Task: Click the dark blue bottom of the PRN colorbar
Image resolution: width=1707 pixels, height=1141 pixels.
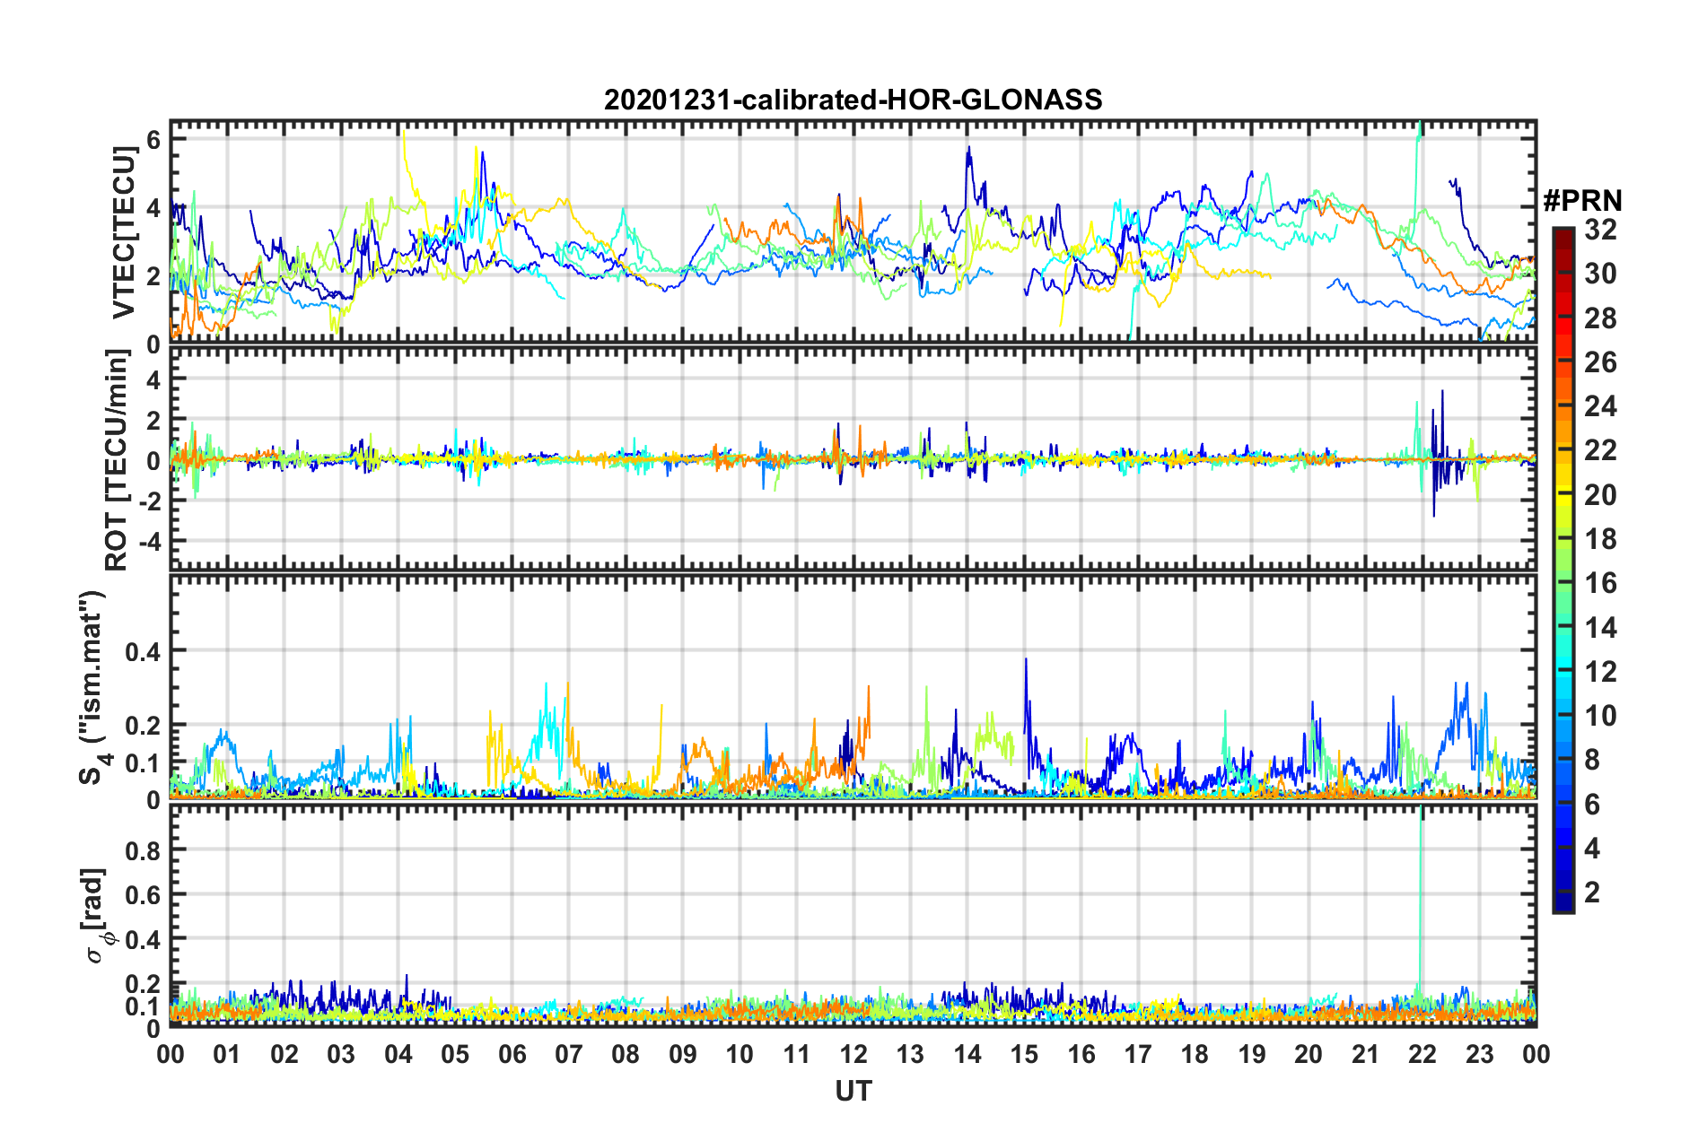Action: (x=1563, y=904)
